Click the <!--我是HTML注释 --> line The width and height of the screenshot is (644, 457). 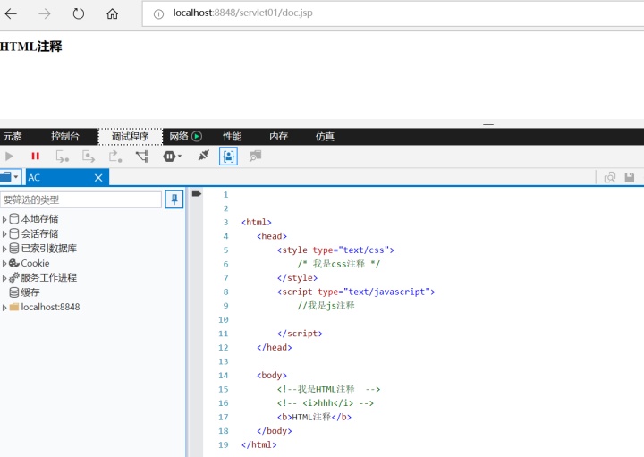(x=328, y=389)
